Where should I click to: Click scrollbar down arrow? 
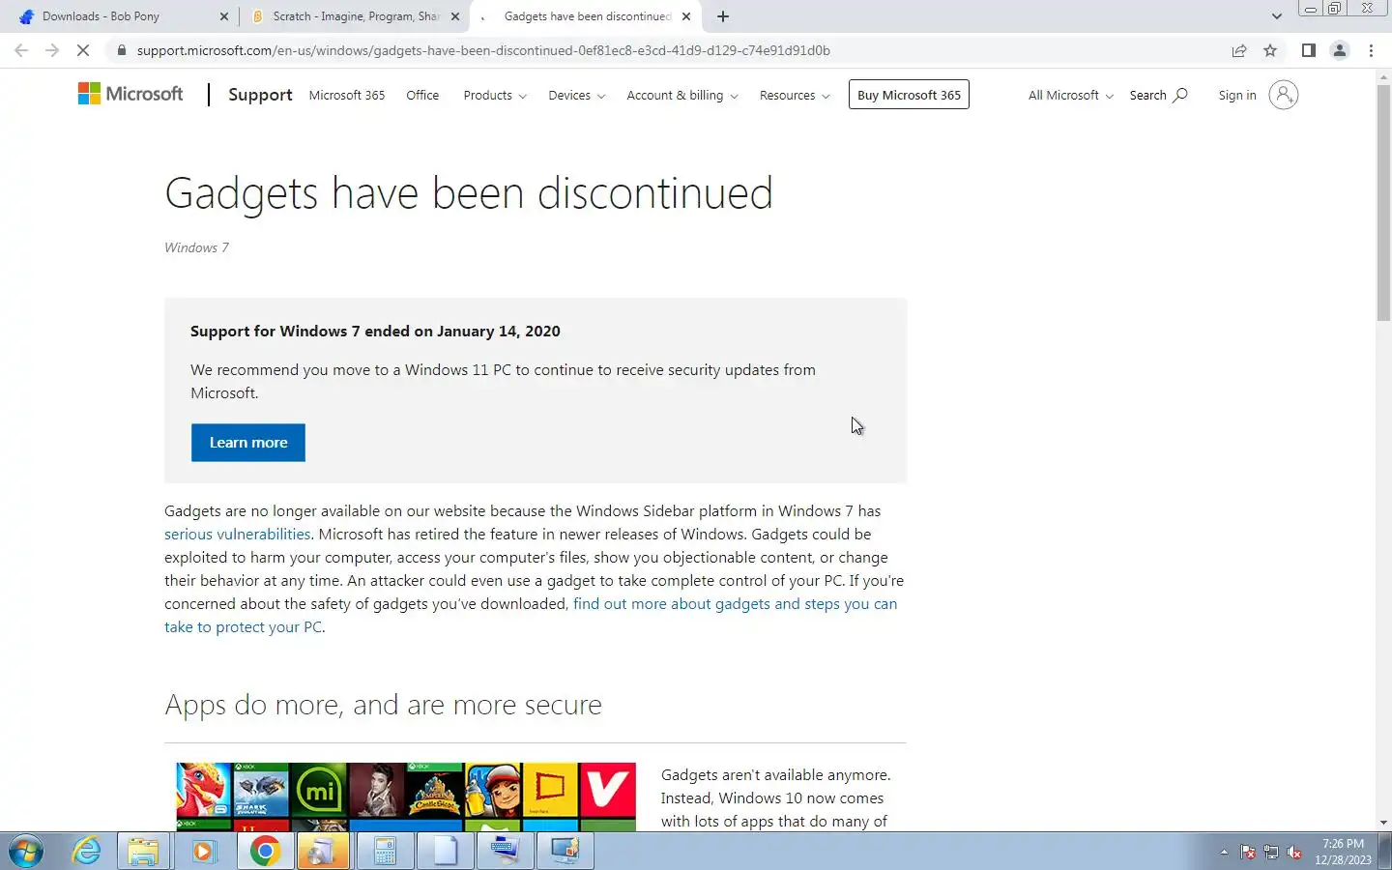point(1383,823)
